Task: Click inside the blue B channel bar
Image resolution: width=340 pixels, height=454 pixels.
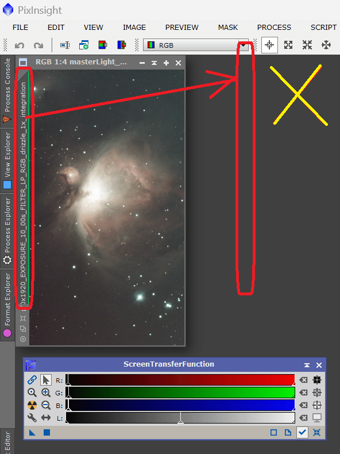Action: (x=180, y=405)
